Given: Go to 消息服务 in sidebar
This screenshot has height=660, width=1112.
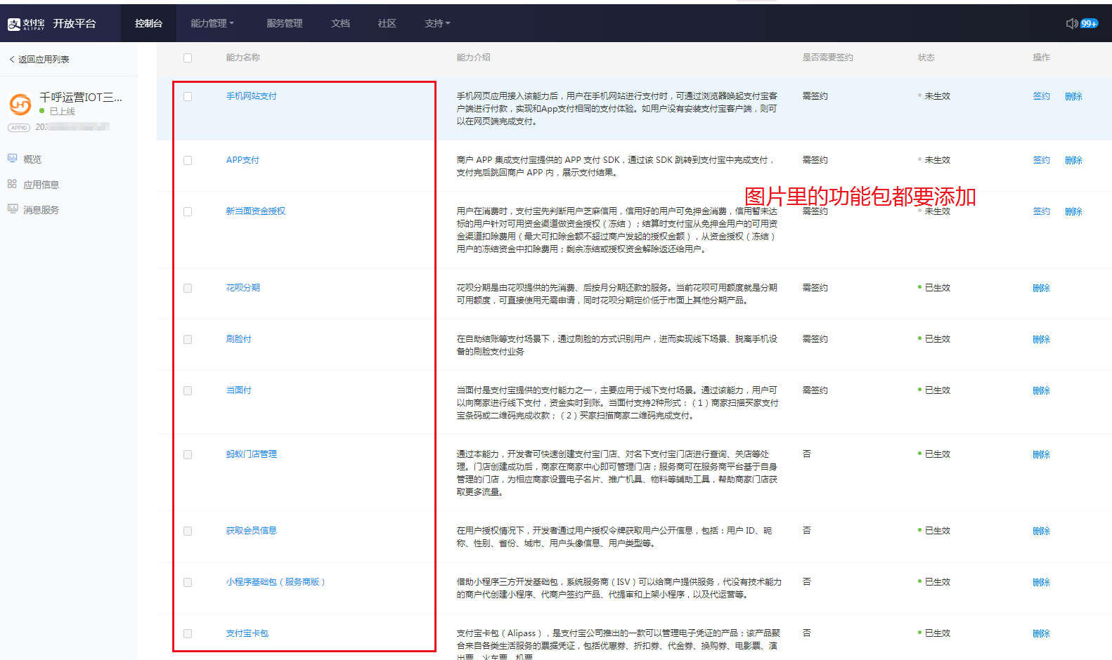Looking at the screenshot, I should coord(41,210).
